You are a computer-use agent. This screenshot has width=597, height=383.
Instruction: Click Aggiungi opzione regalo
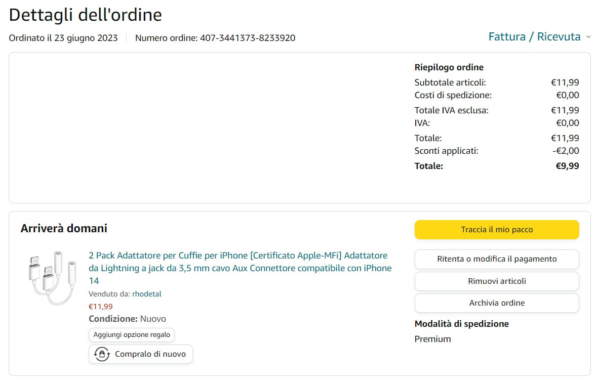132,335
